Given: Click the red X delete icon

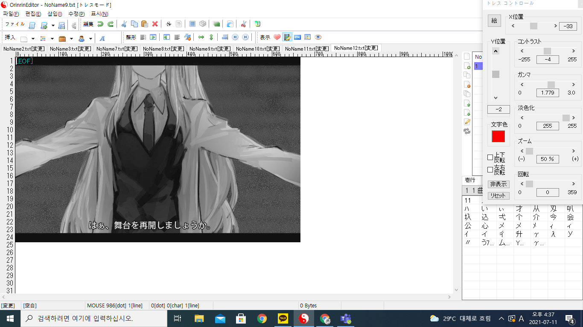Looking at the screenshot, I should tap(155, 24).
